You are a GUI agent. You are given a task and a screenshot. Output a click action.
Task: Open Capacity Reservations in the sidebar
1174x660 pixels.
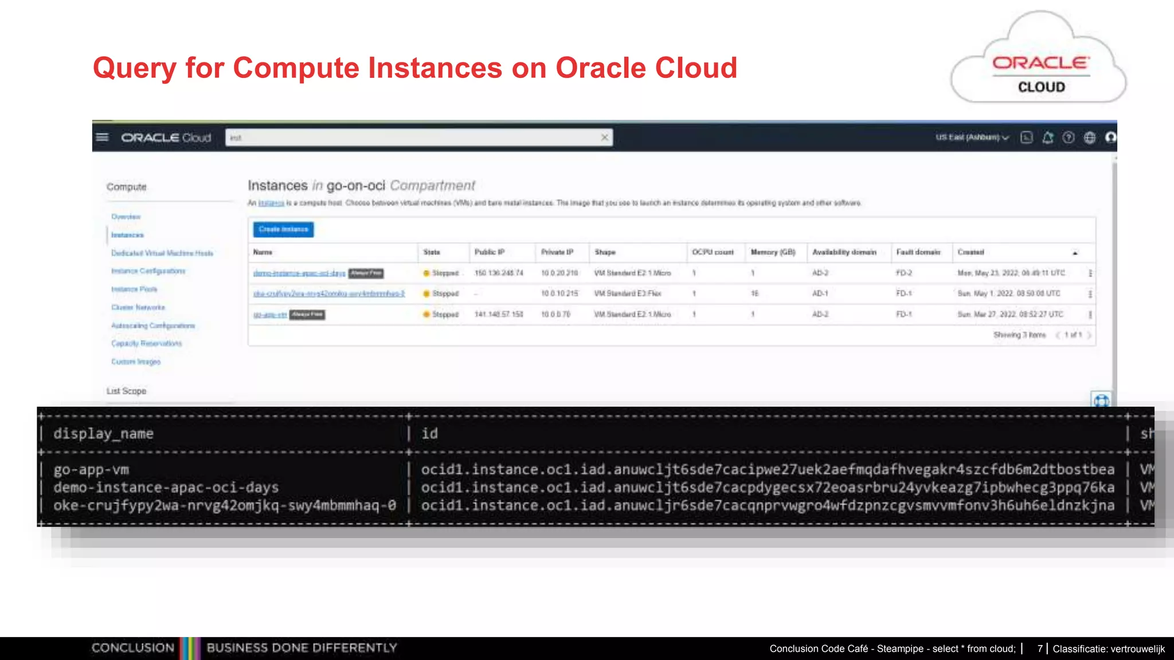pyautogui.click(x=147, y=344)
